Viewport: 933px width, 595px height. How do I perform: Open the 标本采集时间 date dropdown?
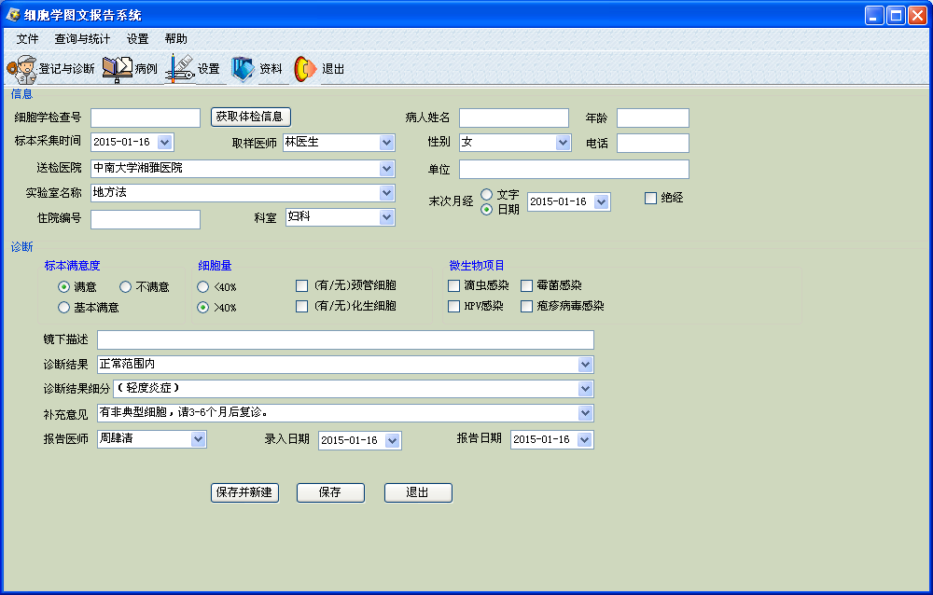pos(165,142)
